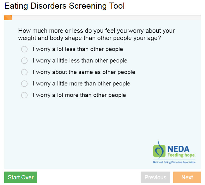Open the National Eating Disorders Association text link

tap(174, 162)
